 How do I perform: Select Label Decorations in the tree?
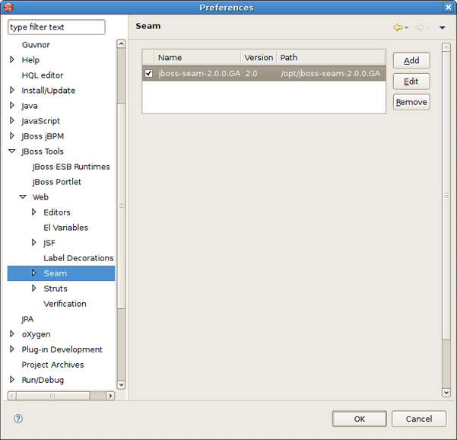tap(78, 258)
